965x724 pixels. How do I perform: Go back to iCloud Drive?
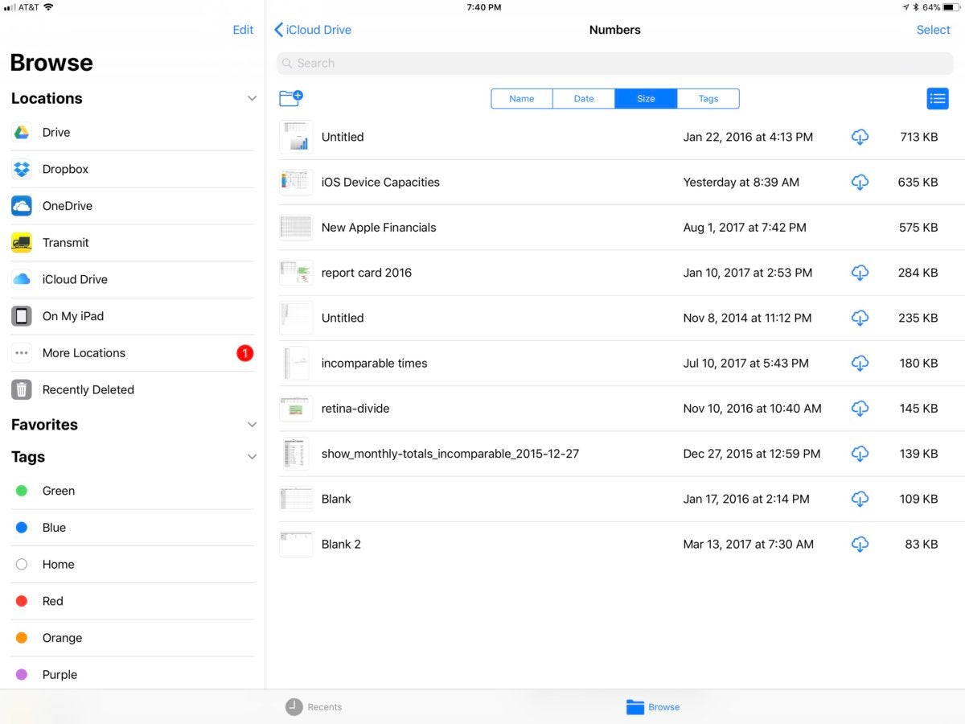tap(313, 30)
